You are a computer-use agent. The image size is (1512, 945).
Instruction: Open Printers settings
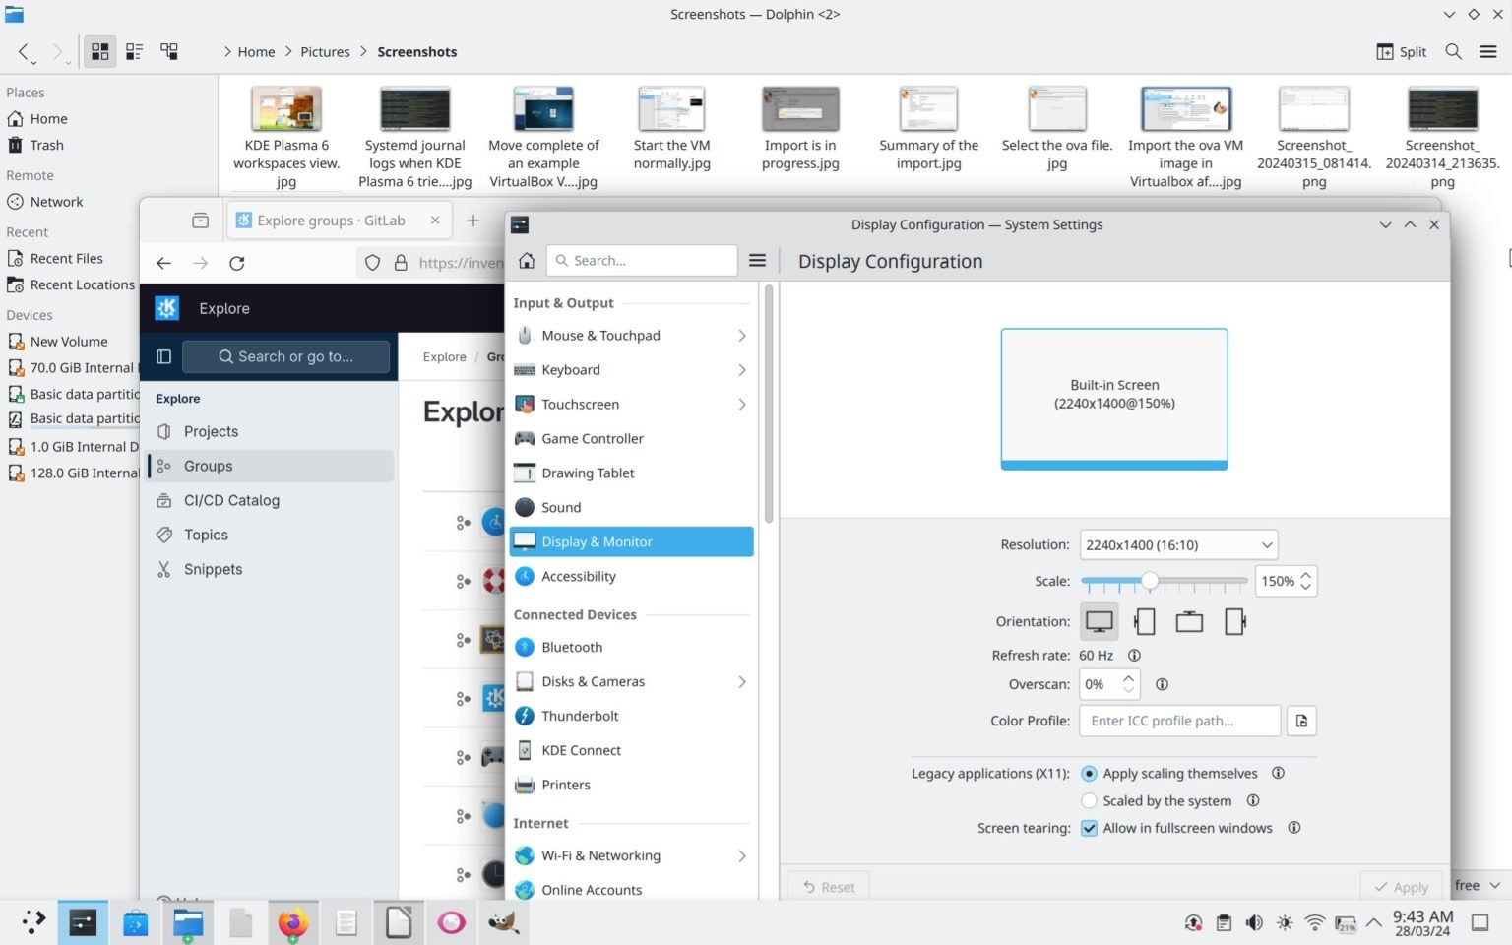[x=565, y=785]
